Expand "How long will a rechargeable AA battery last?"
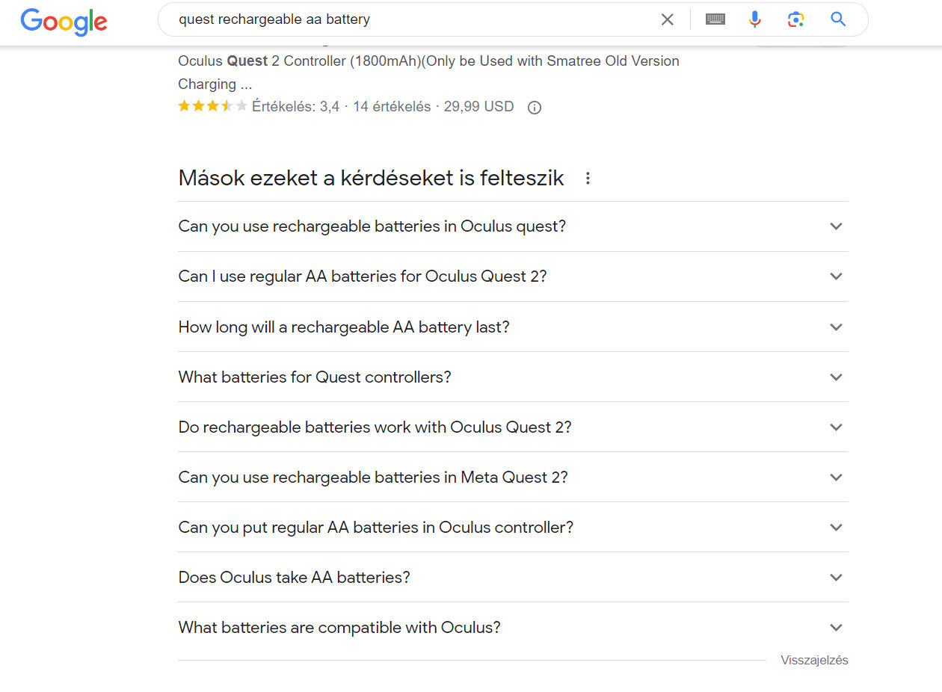942x692 pixels. 513,327
